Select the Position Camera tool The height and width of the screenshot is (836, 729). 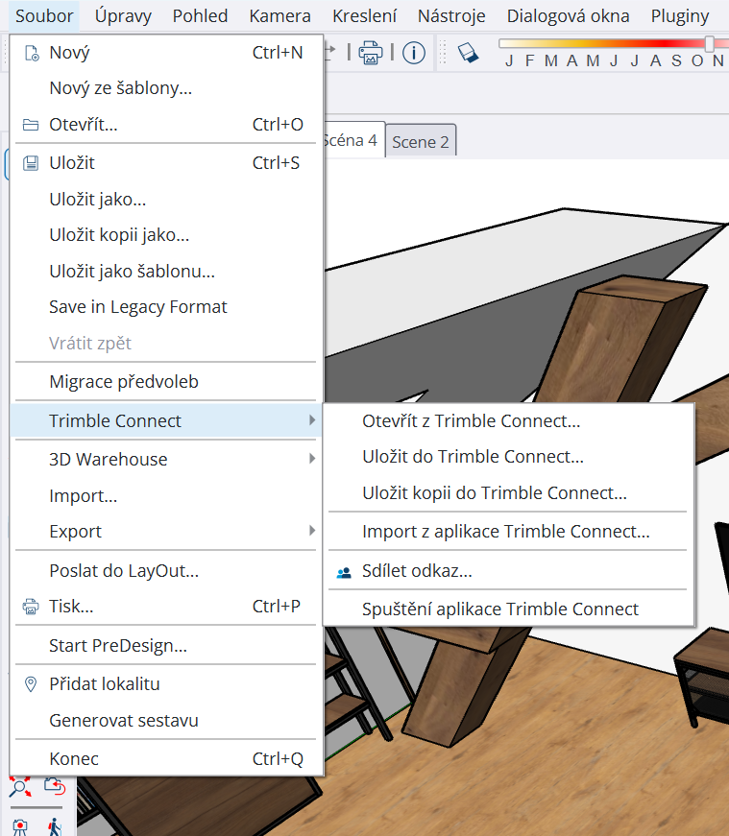click(18, 824)
